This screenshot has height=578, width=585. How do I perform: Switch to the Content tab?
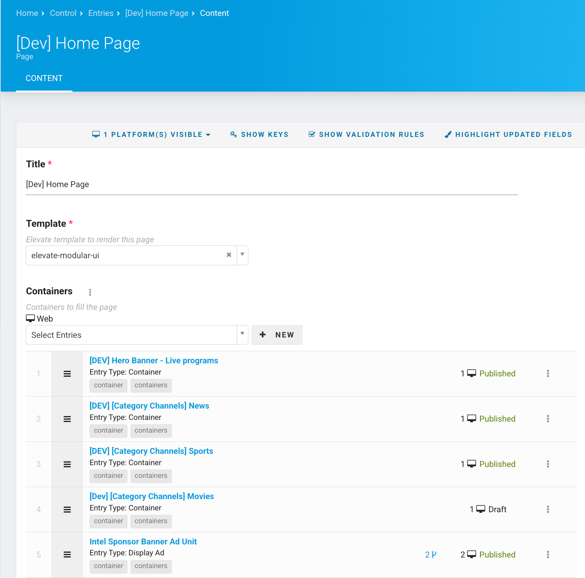click(44, 79)
